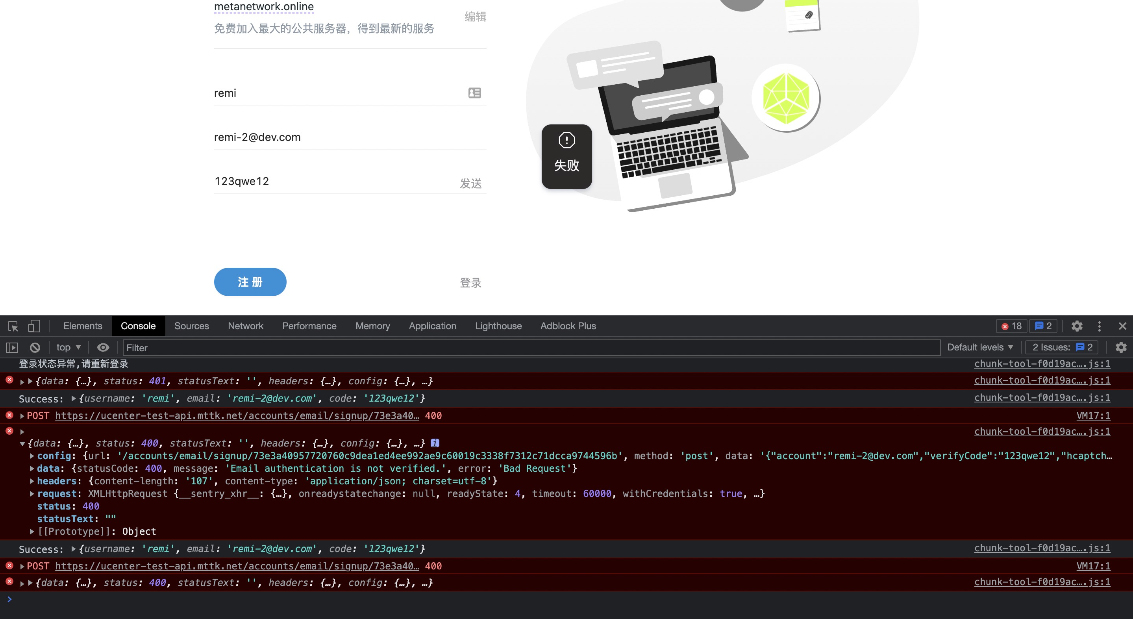Screen dimensions: 1133x619
Task: Open the top context dropdown
Action: click(68, 348)
